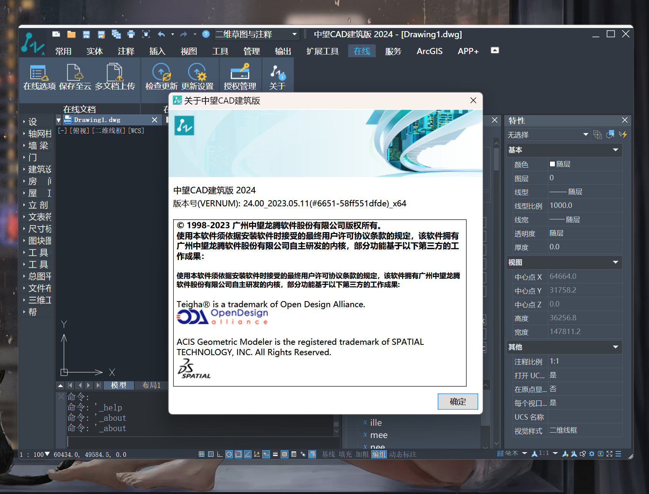Screen dimensions: 649x494
Task: Click the 1:100 drawing scale dropdown in status bar
Action: pos(35,454)
